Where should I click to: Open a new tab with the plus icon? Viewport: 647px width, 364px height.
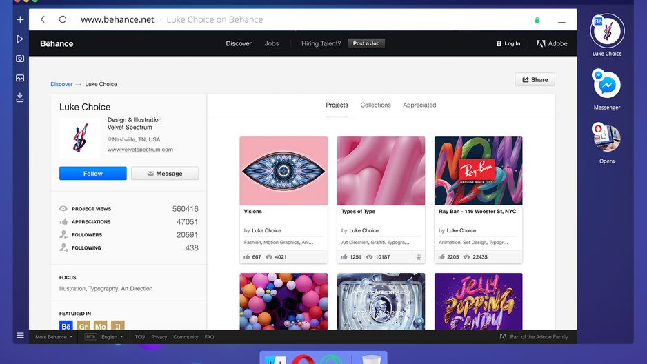click(x=20, y=19)
